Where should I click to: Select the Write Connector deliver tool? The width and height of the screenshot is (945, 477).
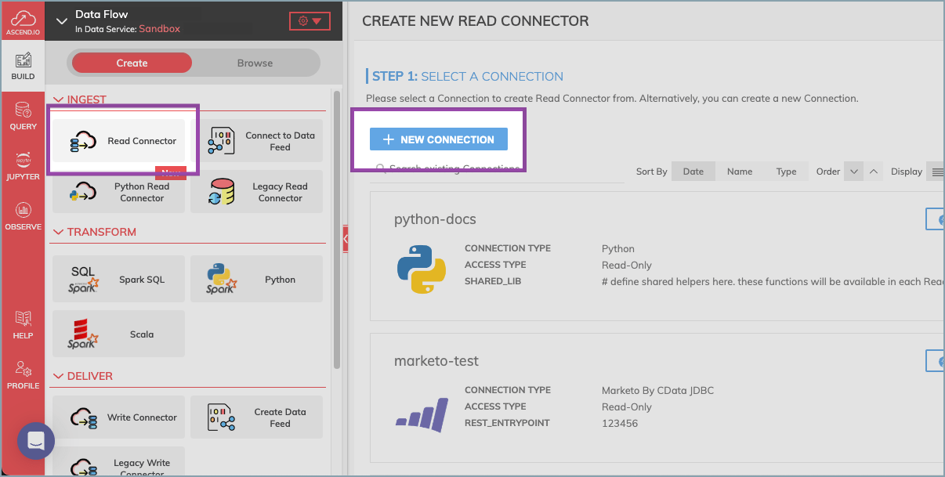pos(118,417)
